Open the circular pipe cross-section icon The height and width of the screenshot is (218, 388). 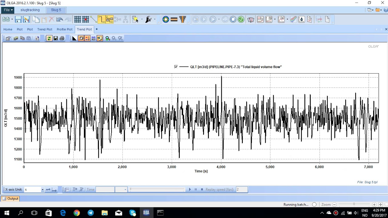pos(166,20)
